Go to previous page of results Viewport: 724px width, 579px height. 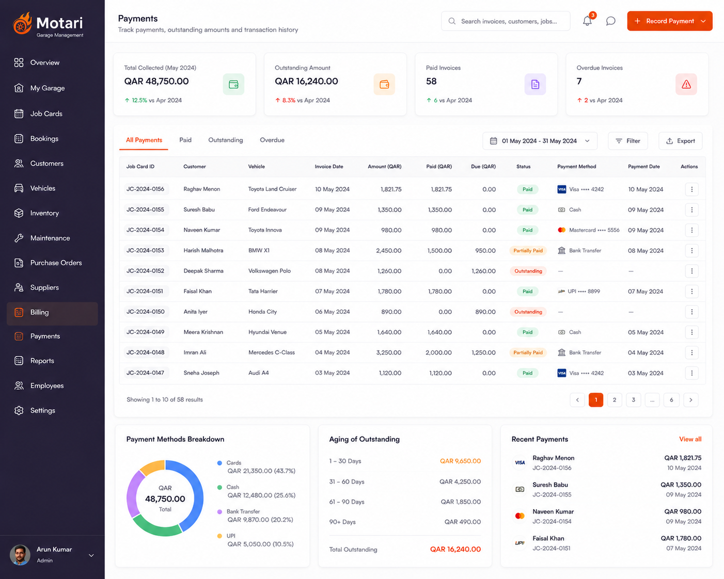tap(577, 400)
